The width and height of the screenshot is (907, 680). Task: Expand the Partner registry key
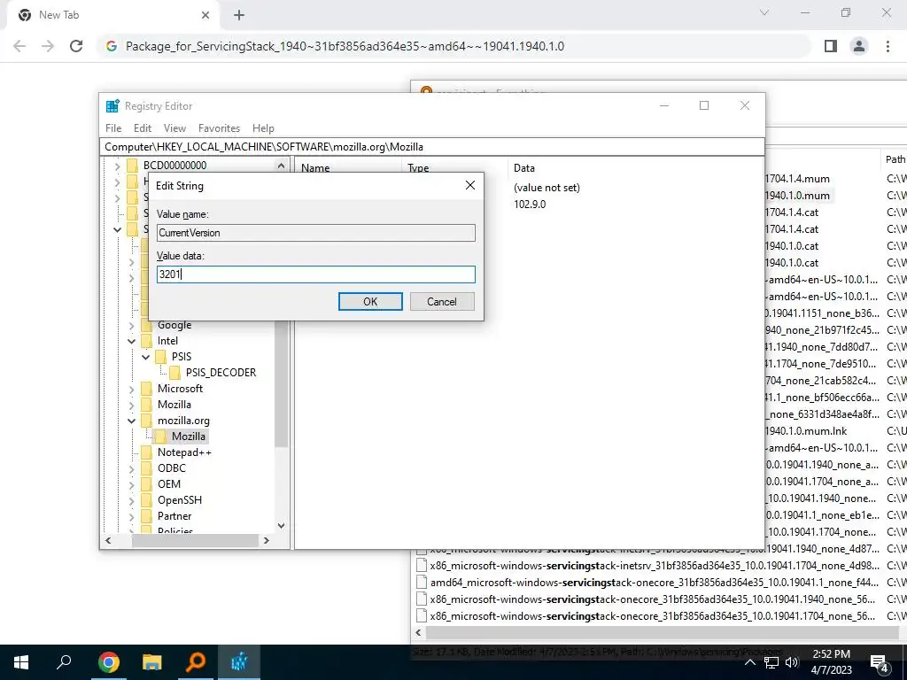pos(132,516)
